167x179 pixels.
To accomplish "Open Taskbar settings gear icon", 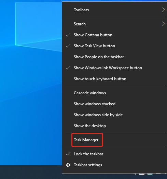I will pyautogui.click(x=68, y=165).
